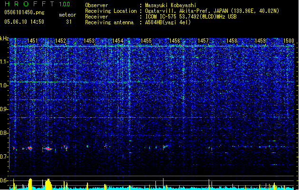Click the 1453 time marker
The width and height of the screenshot is (299, 190).
(x=89, y=41)
